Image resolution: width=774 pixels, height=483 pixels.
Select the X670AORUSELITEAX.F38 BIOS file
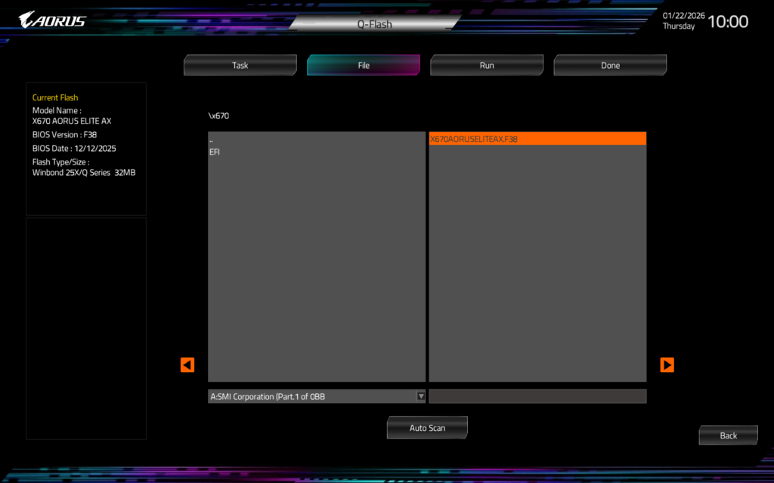tap(474, 139)
